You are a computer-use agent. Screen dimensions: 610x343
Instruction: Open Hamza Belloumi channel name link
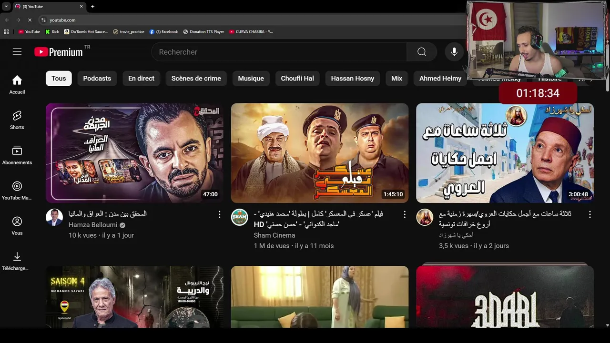point(92,225)
